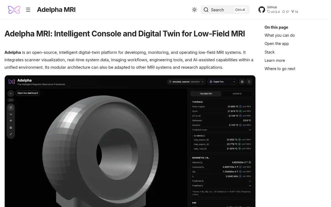Image resolution: width=331 pixels, height=207 pixels.
Task: Open the simulated_scanner / simulation dropdown
Action: [186, 82]
